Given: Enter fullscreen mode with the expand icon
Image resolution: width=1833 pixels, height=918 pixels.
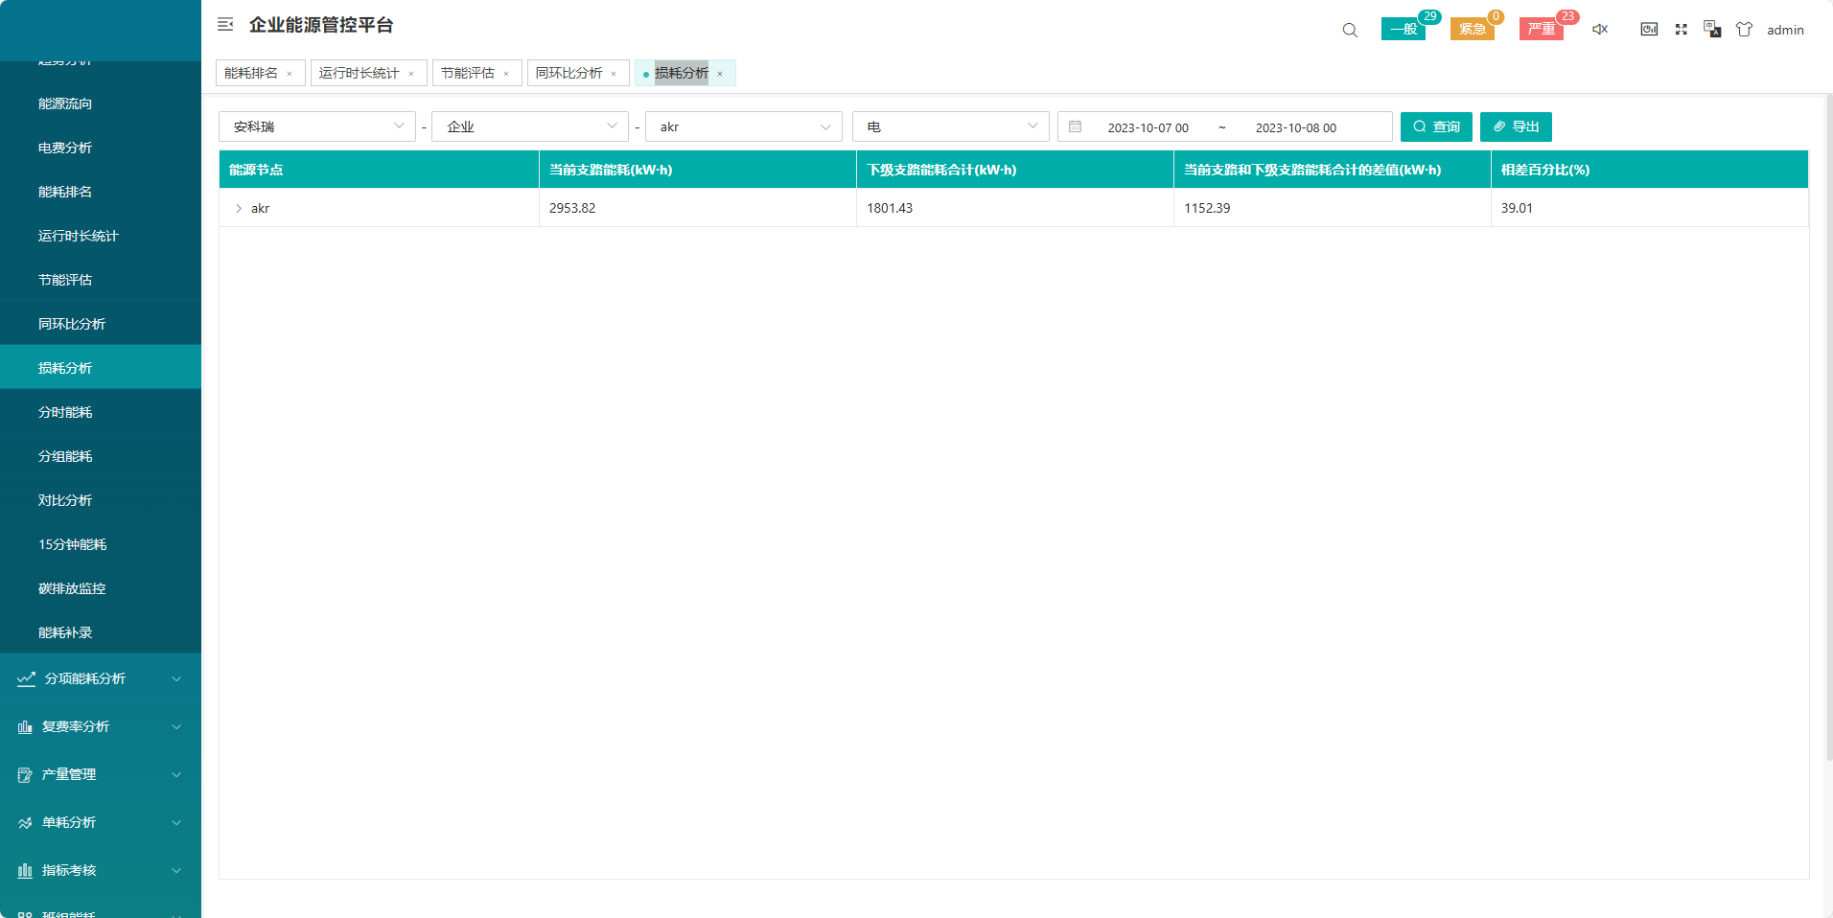Looking at the screenshot, I should click(1681, 30).
